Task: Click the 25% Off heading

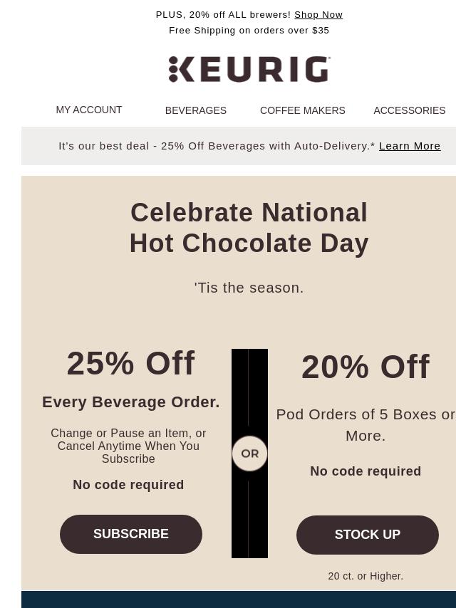Action: [131, 363]
